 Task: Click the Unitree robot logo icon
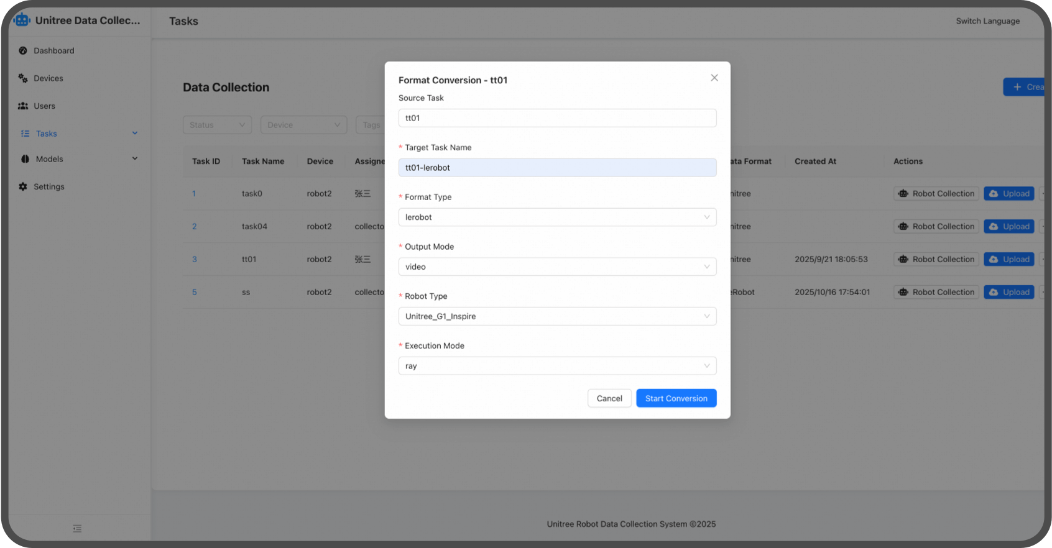tap(22, 20)
